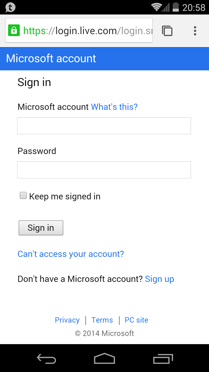Click the Sign in button
Screen dimensions: 209x372
[x=41, y=228]
